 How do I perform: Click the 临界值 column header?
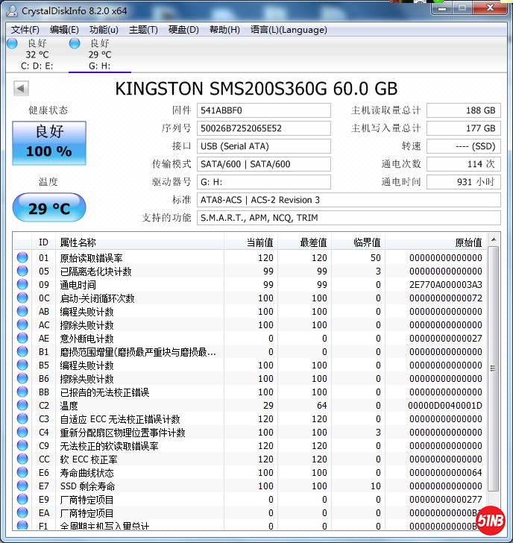tap(358, 242)
